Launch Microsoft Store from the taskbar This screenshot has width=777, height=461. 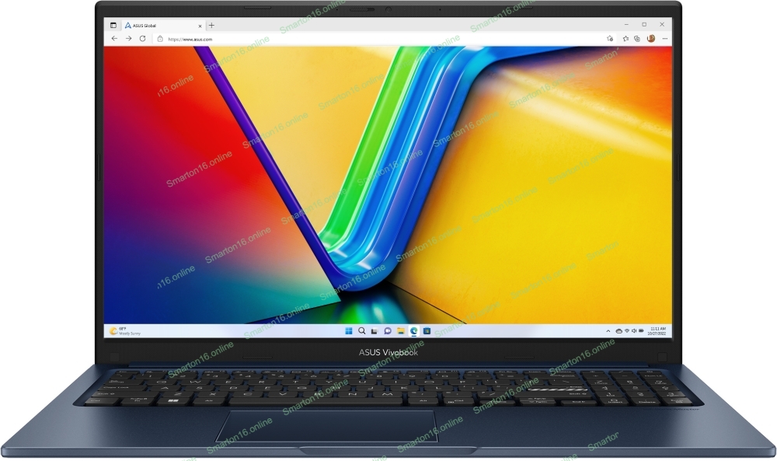click(427, 330)
